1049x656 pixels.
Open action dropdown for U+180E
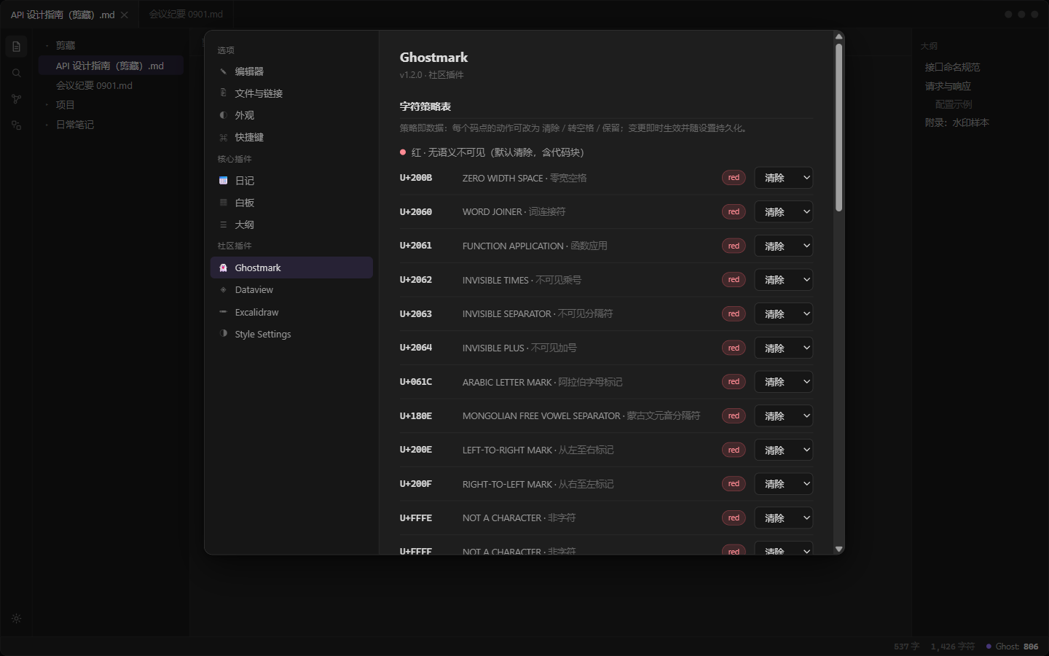783,416
